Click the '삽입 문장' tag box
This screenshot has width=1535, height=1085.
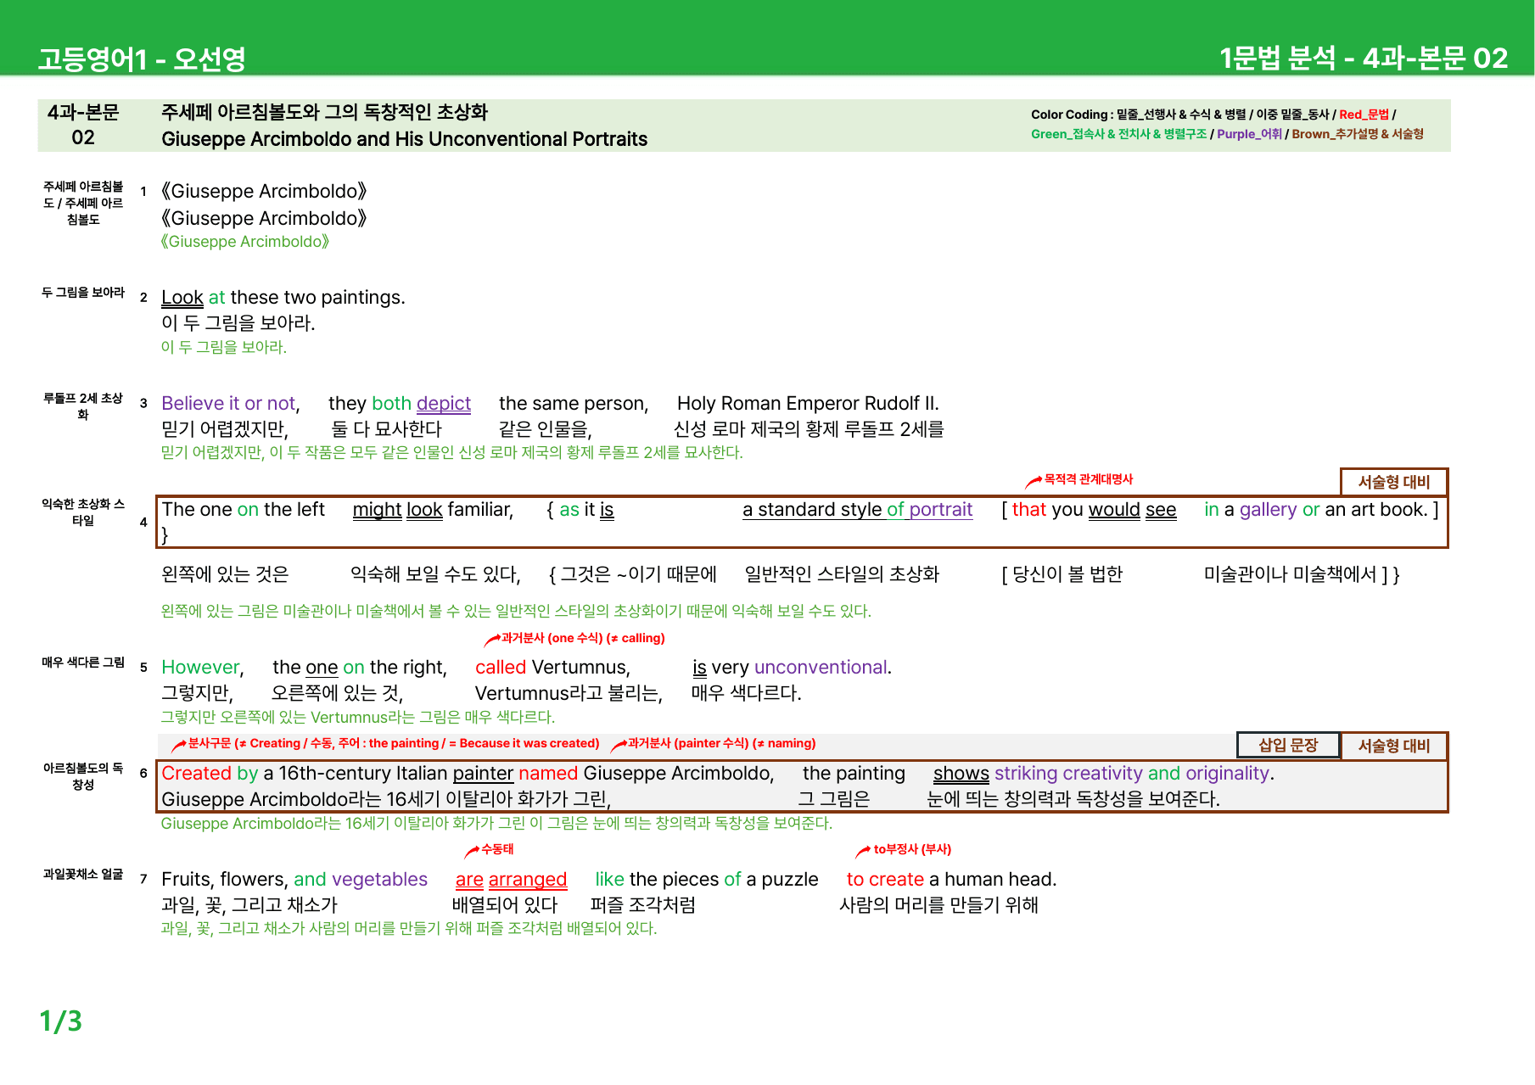(x=1288, y=746)
